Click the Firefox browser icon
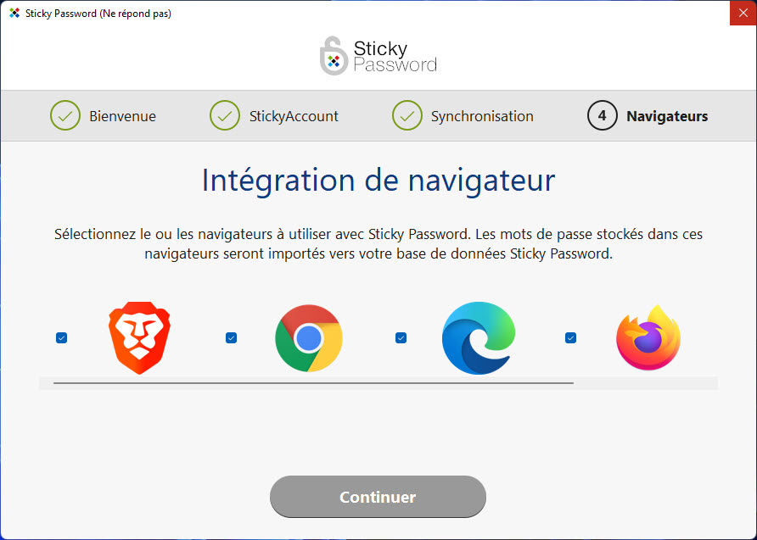Image resolution: width=757 pixels, height=540 pixels. pos(648,337)
